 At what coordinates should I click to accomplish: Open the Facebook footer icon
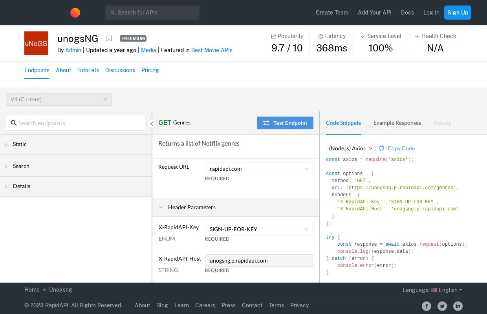427,306
